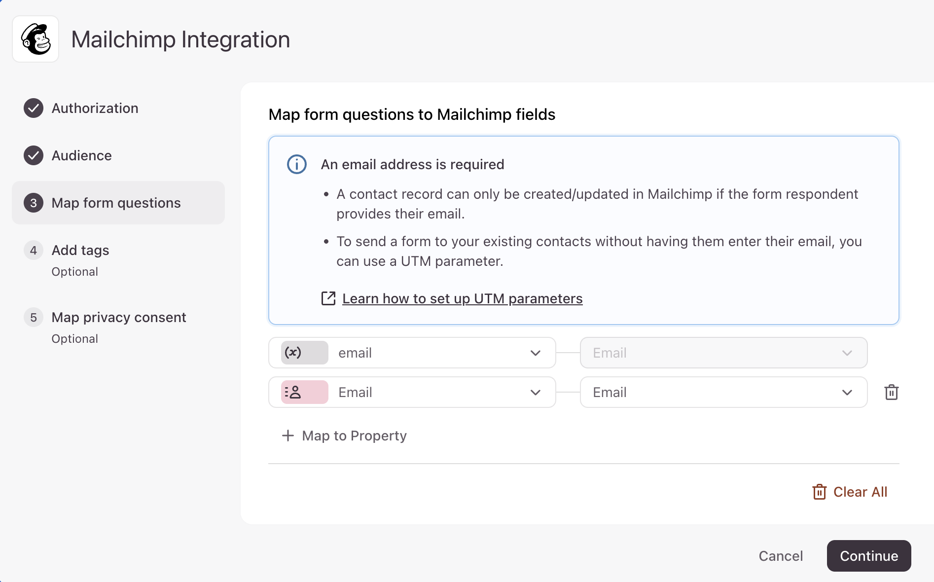Click the step 5 number badge

pos(34,317)
